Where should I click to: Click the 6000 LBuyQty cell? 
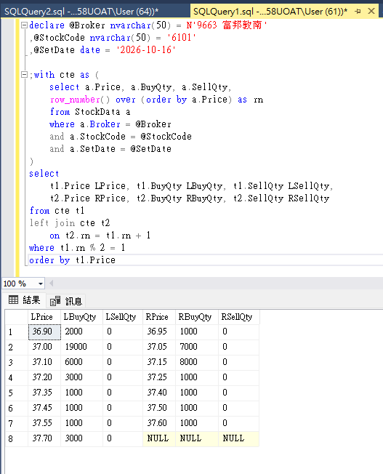(81, 362)
